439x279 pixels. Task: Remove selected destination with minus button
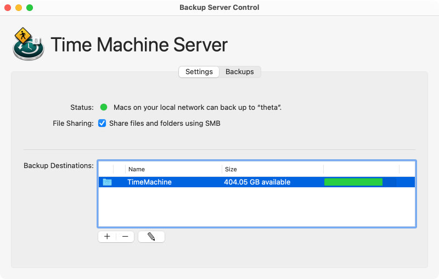pyautogui.click(x=125, y=237)
